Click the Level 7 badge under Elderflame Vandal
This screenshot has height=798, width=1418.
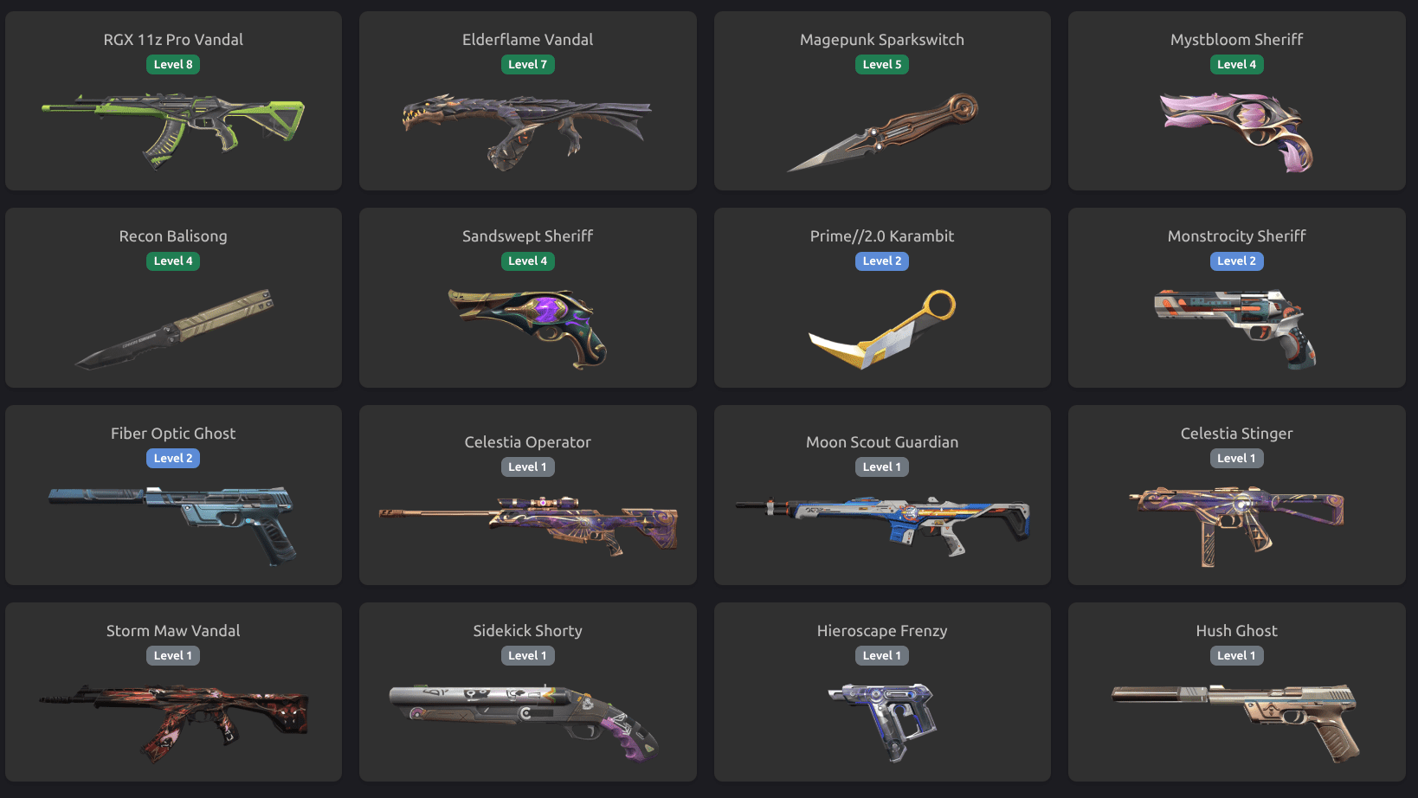(x=527, y=64)
